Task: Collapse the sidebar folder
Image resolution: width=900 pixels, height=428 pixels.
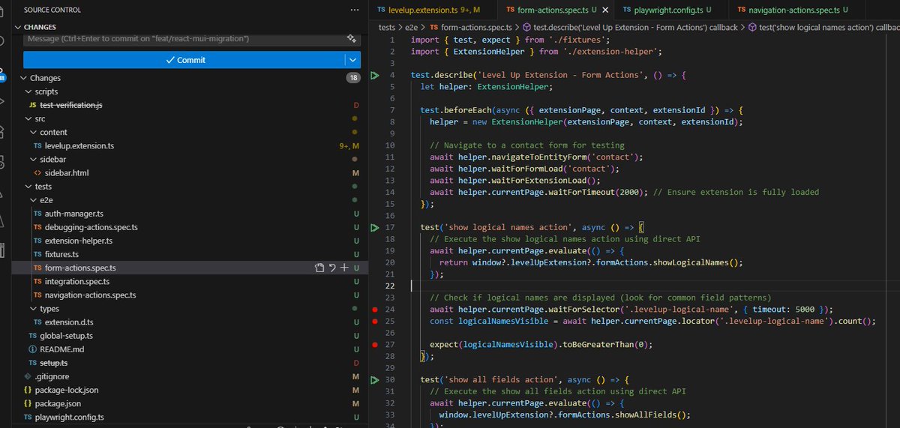Action: pos(33,159)
